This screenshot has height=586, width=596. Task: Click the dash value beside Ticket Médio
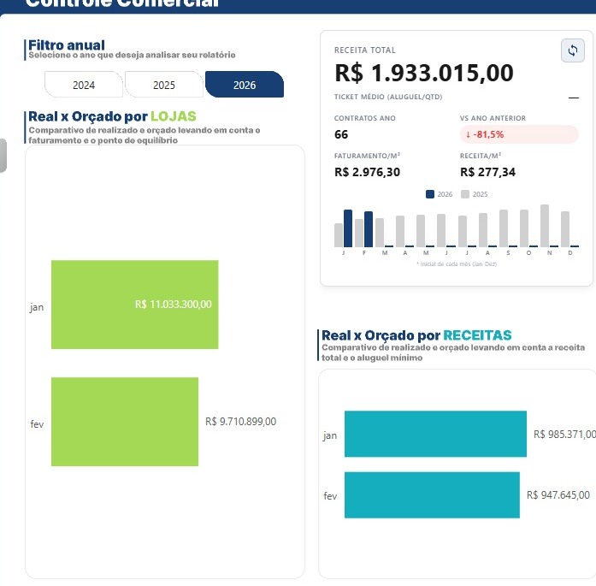[574, 98]
